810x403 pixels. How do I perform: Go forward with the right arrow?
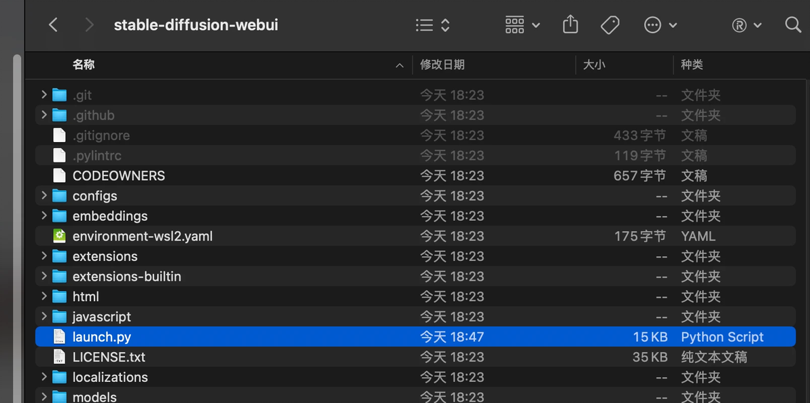pyautogui.click(x=90, y=24)
